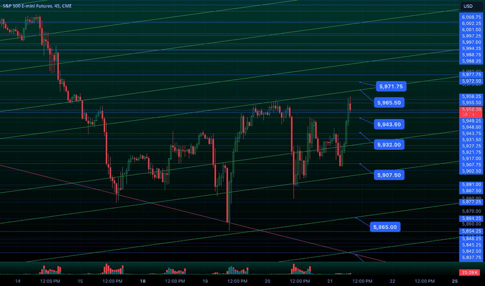Select the 5,994.25 price level label
The image size is (485, 286).
coord(471,48)
